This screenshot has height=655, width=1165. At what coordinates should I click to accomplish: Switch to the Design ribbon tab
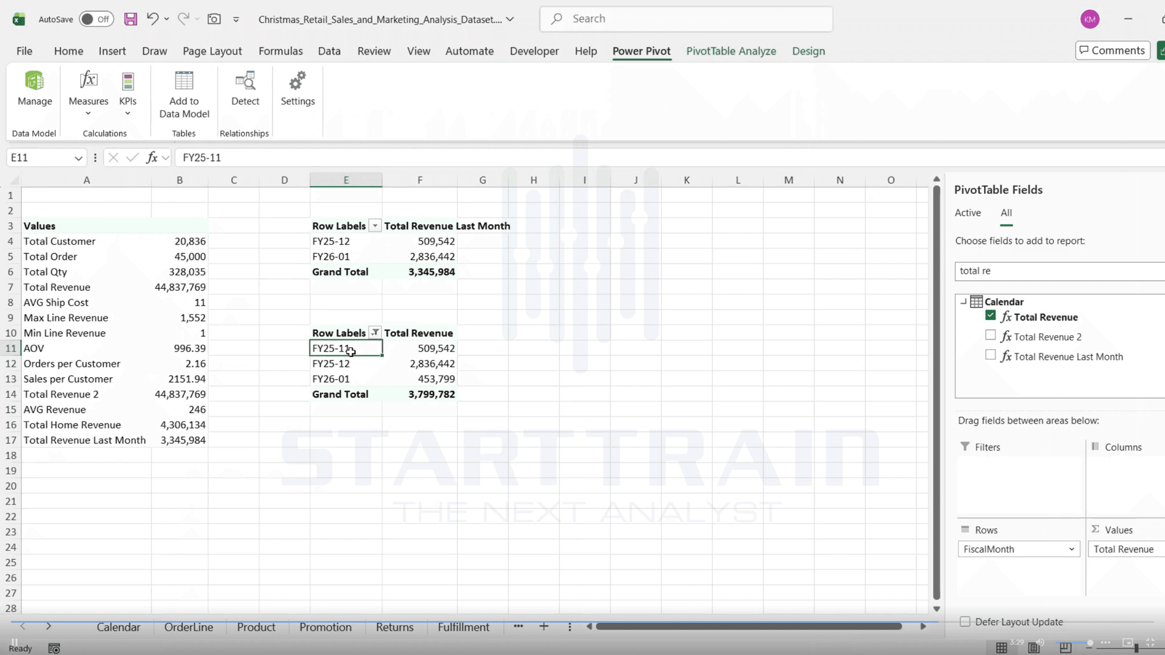click(808, 51)
